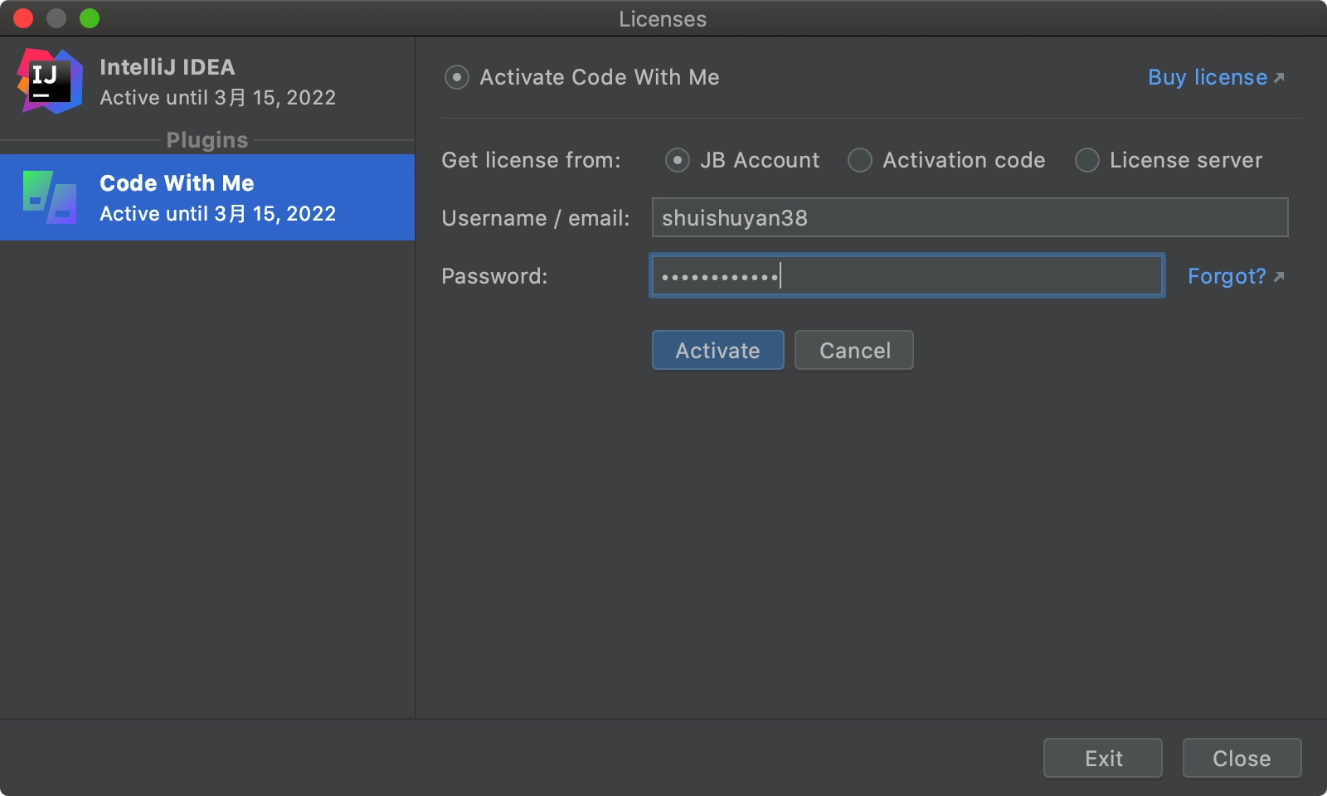Click the Plugins section header text
This screenshot has height=796, width=1327.
tap(207, 140)
